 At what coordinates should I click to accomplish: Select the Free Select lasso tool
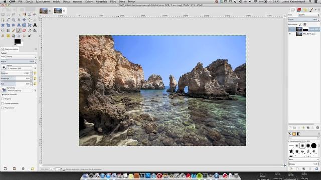click(x=14, y=14)
